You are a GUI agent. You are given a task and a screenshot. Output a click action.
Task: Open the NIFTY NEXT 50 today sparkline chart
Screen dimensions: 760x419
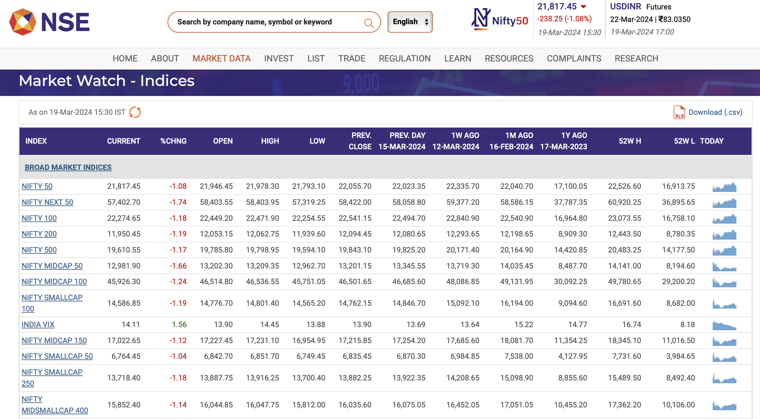[x=724, y=203]
